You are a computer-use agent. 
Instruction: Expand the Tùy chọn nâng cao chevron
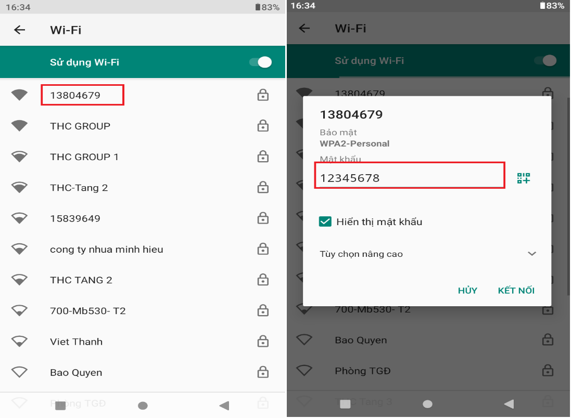pos(531,254)
